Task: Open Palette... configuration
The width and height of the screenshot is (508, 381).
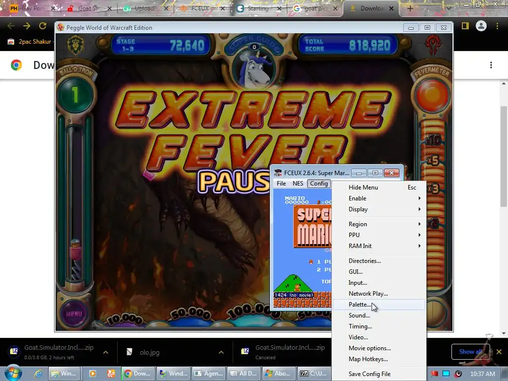Action: 379,305
